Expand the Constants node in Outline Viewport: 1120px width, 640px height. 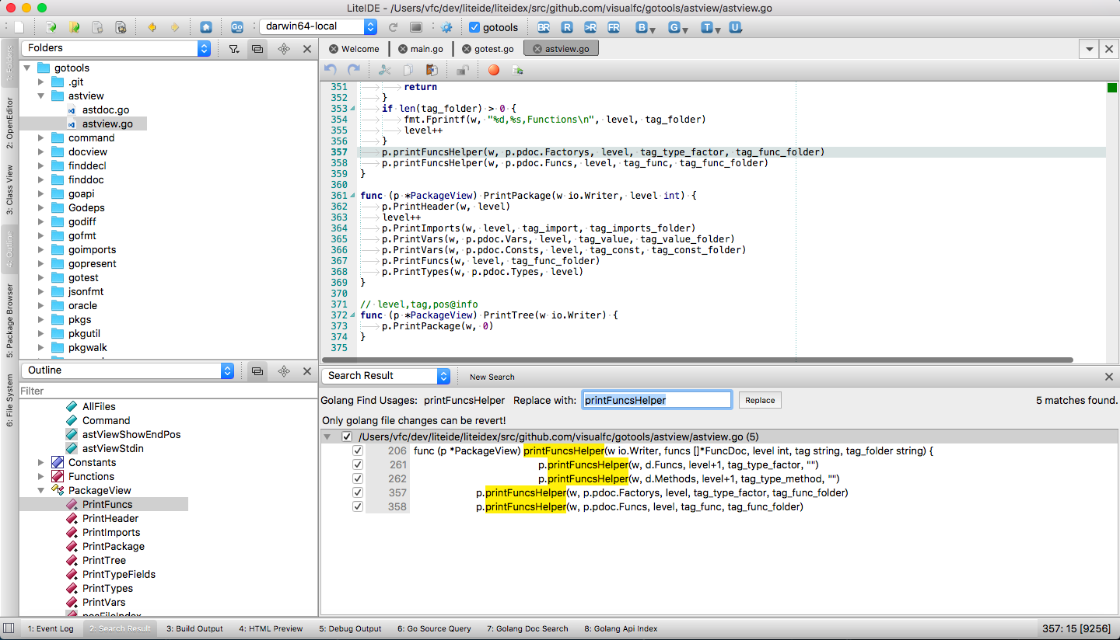click(x=41, y=462)
